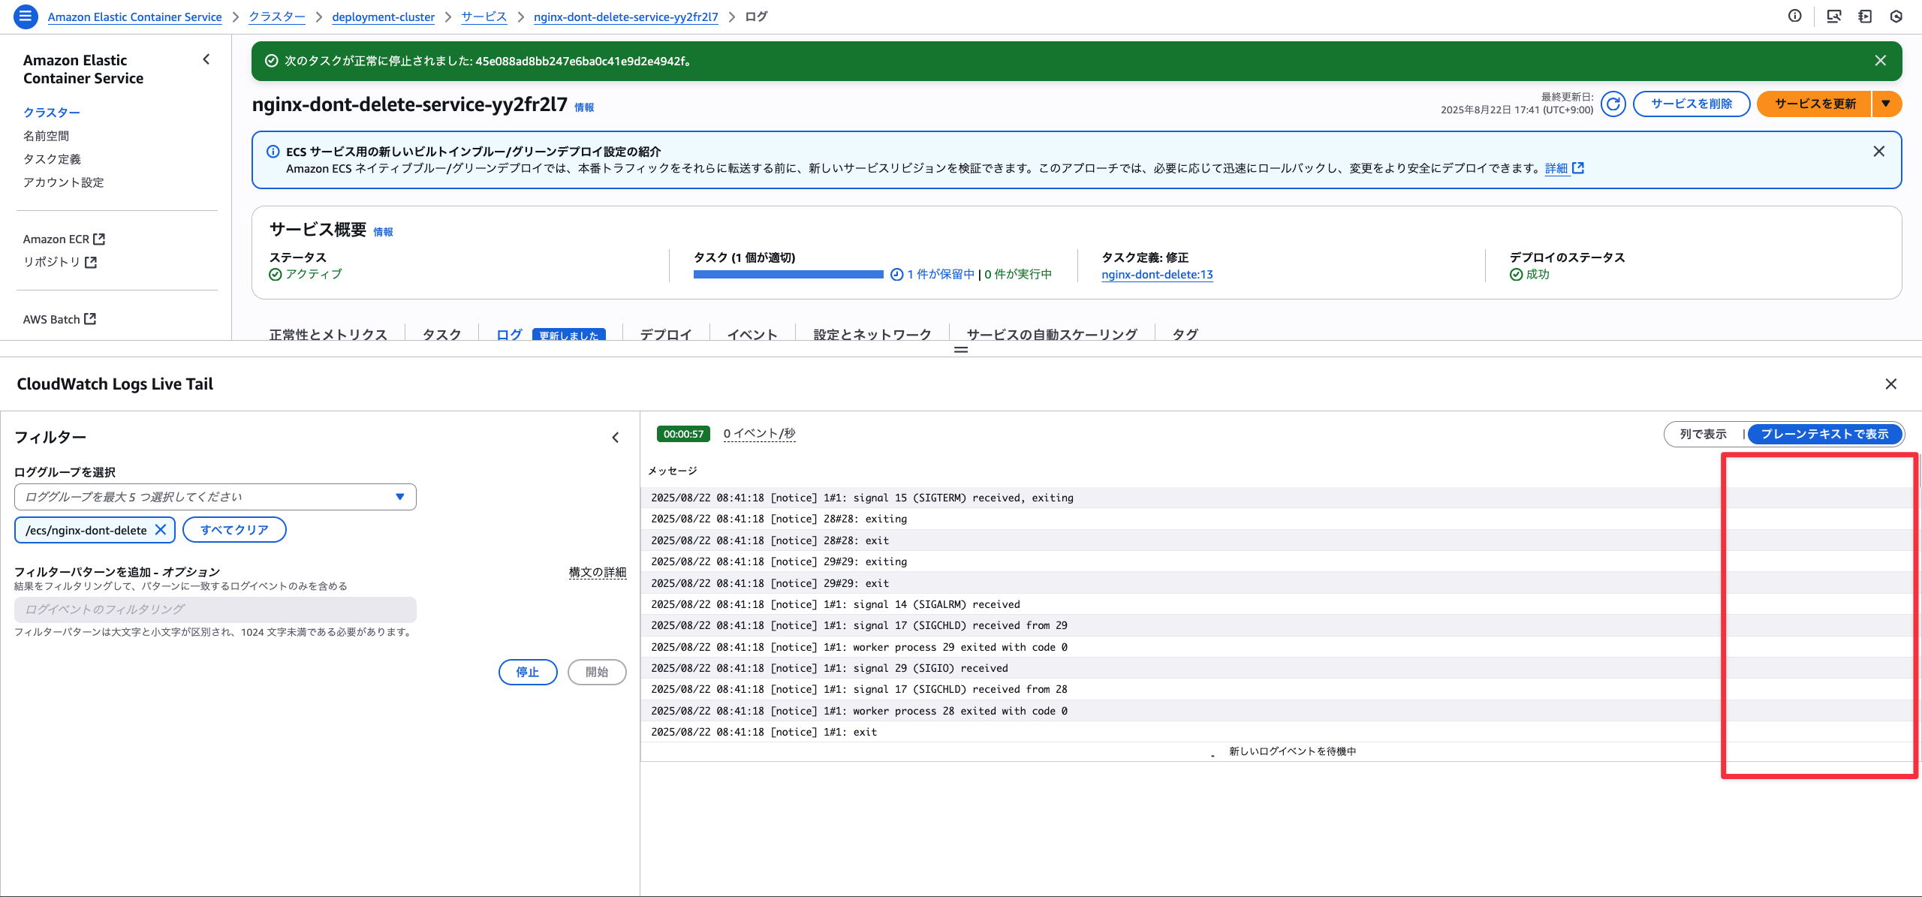Screen dimensions: 1922x897
Task: Click the 0 イベント/秒 rate indicator
Action: tap(760, 434)
